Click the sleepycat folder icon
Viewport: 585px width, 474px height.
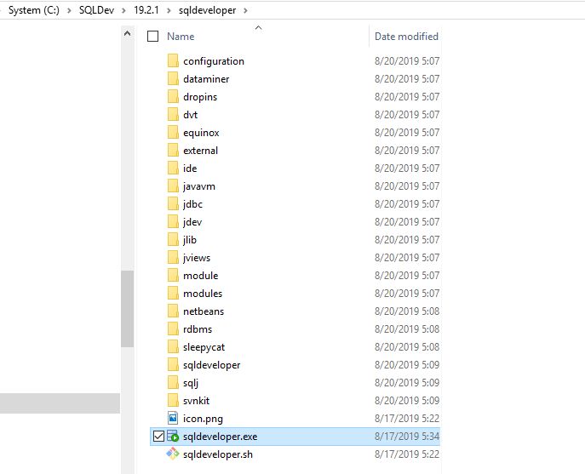pyautogui.click(x=173, y=347)
